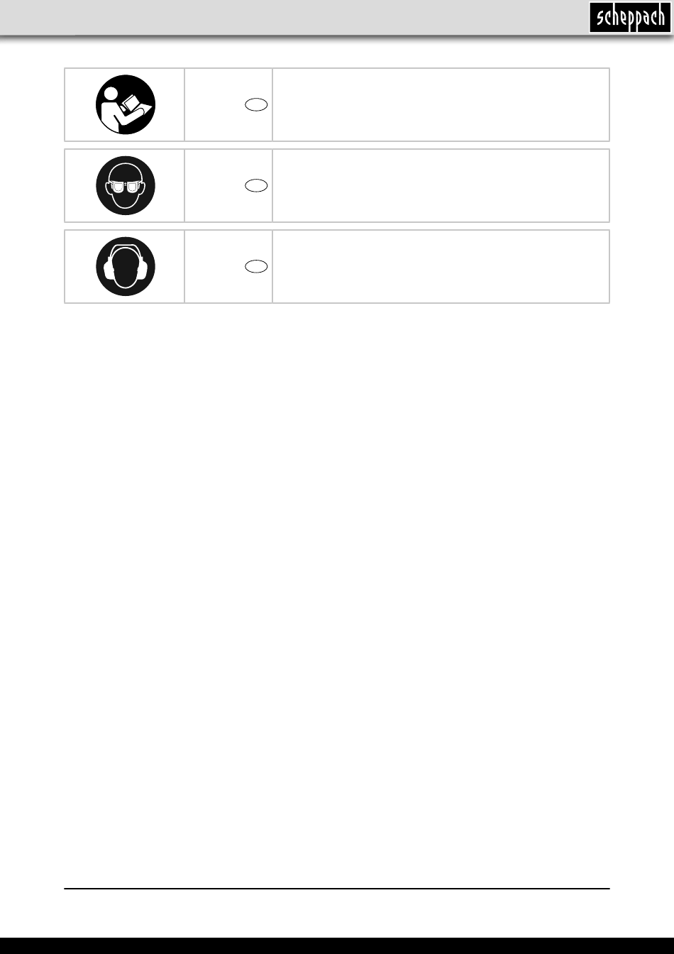Click the black footer bar at the page bottom
674x954 pixels.
click(x=337, y=945)
